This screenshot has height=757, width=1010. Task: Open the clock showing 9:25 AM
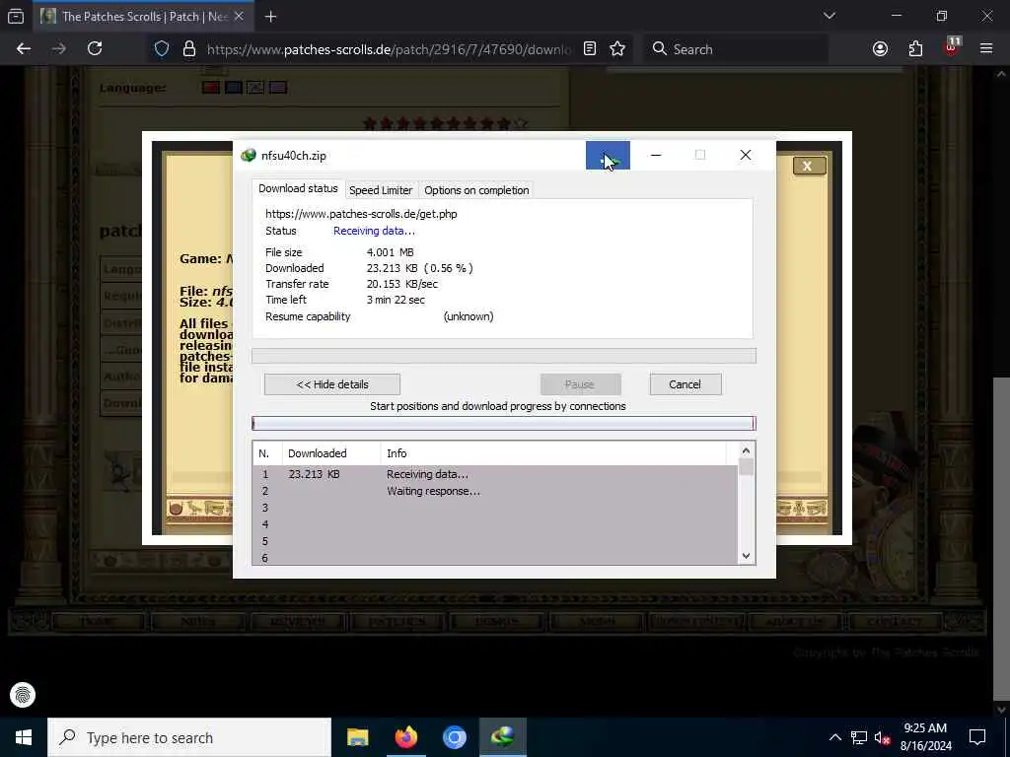(925, 737)
